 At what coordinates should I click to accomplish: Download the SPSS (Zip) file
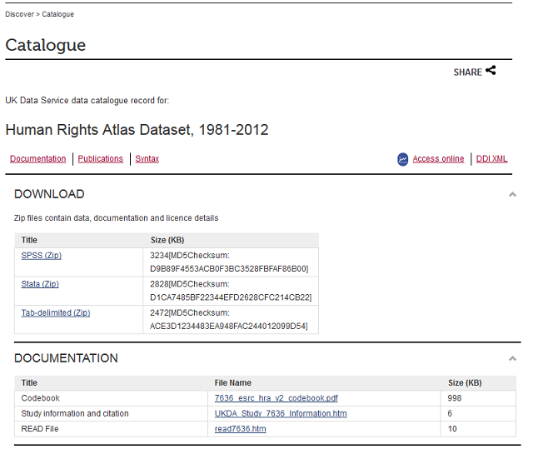[x=41, y=256]
